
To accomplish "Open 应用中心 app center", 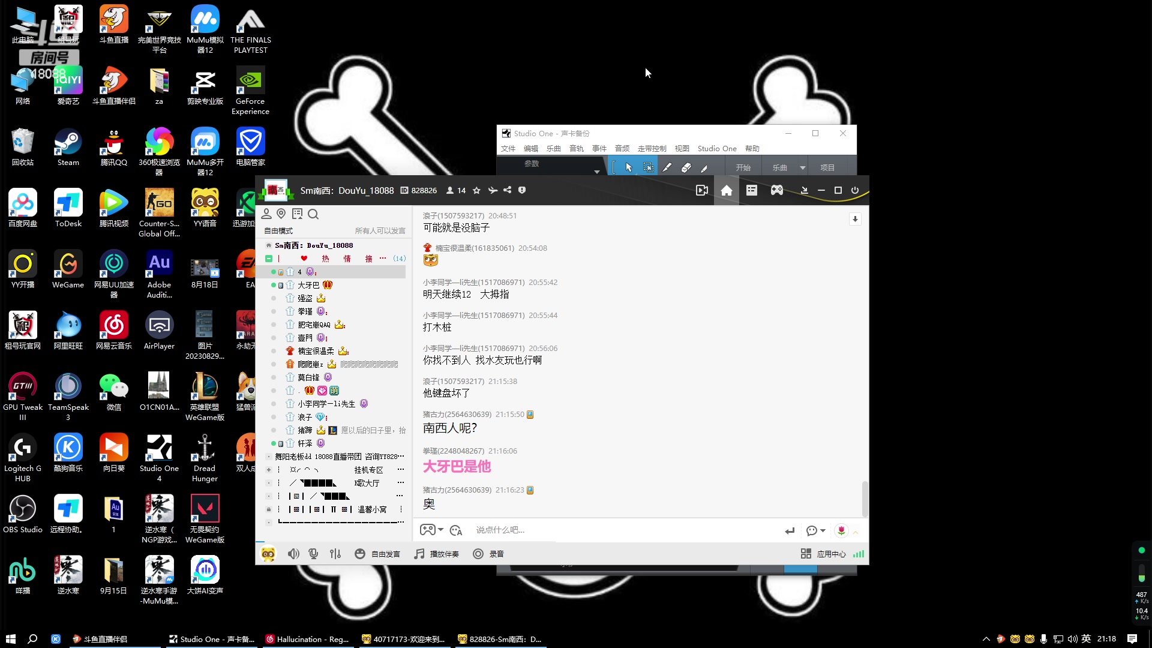I will click(x=823, y=554).
